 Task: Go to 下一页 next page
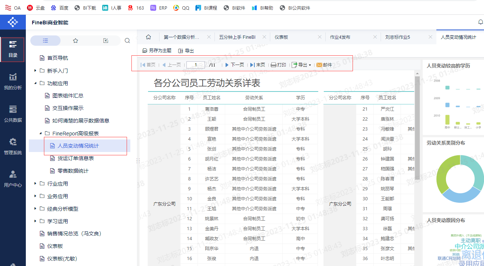tap(235, 65)
